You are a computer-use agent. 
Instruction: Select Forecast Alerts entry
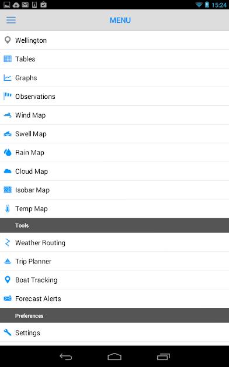(x=114, y=299)
